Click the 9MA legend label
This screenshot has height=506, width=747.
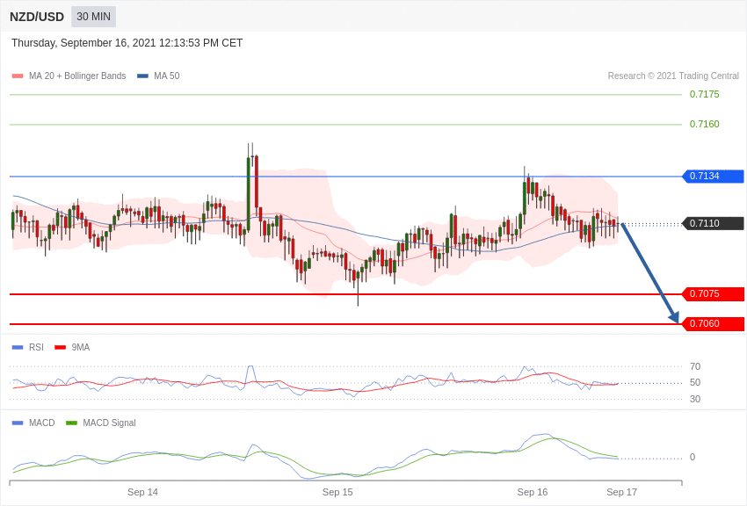click(81, 348)
